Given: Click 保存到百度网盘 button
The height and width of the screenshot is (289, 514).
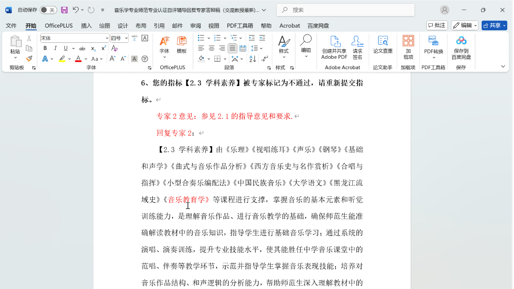Looking at the screenshot, I should (x=461, y=47).
